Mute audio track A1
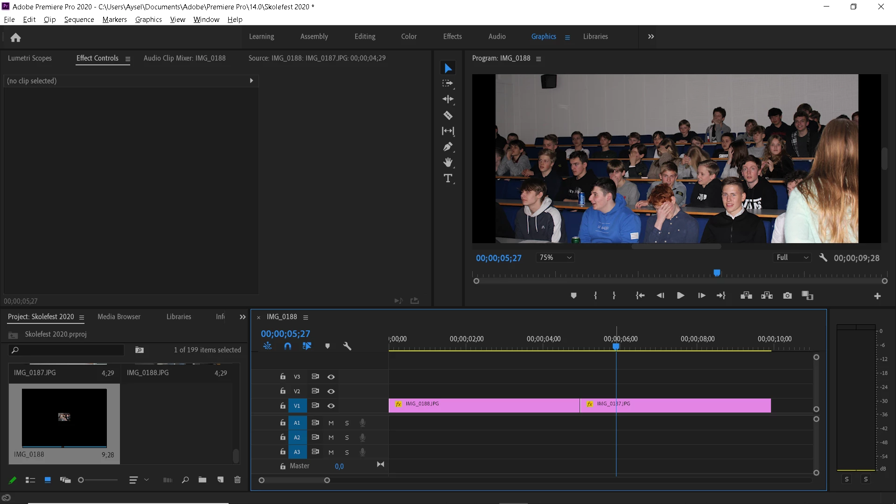 pos(331,423)
